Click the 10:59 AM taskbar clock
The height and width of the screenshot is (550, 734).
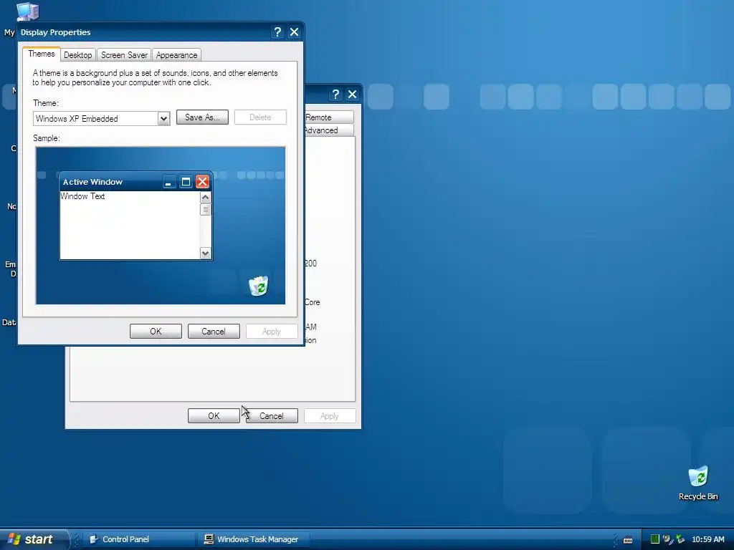(x=707, y=540)
